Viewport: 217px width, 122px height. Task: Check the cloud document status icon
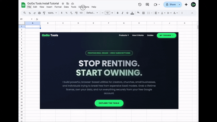pyautogui.click(x=72, y=4)
